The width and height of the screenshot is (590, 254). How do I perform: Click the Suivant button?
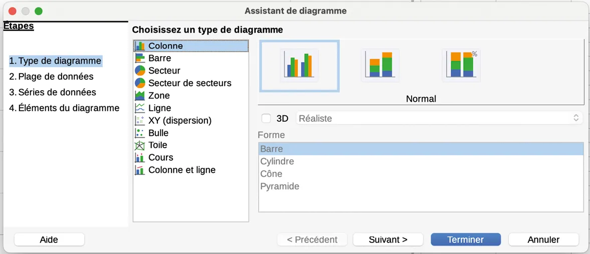click(388, 239)
